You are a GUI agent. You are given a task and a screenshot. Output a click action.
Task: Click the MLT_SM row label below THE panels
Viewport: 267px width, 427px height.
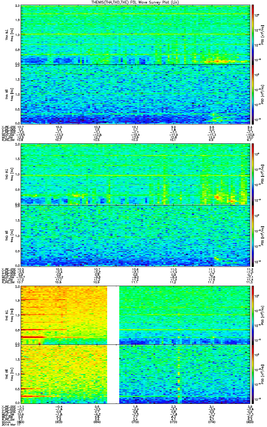click(x=8, y=416)
